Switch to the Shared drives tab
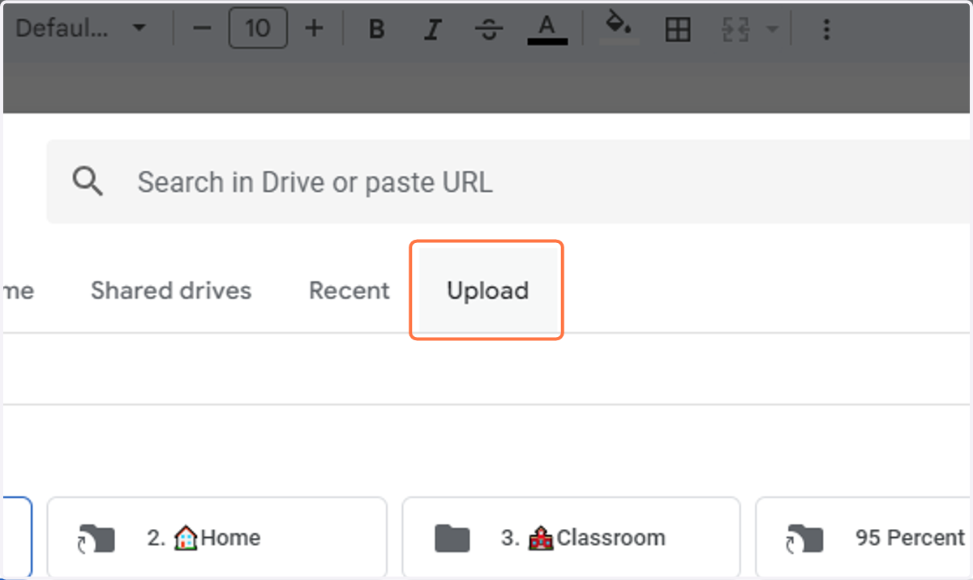The width and height of the screenshot is (973, 580). coord(171,290)
